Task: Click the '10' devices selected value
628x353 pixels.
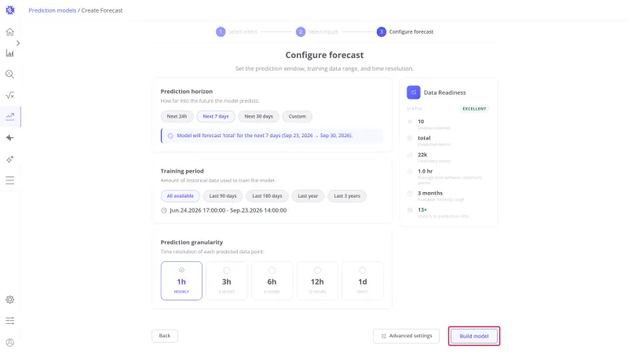Action: pyautogui.click(x=421, y=122)
